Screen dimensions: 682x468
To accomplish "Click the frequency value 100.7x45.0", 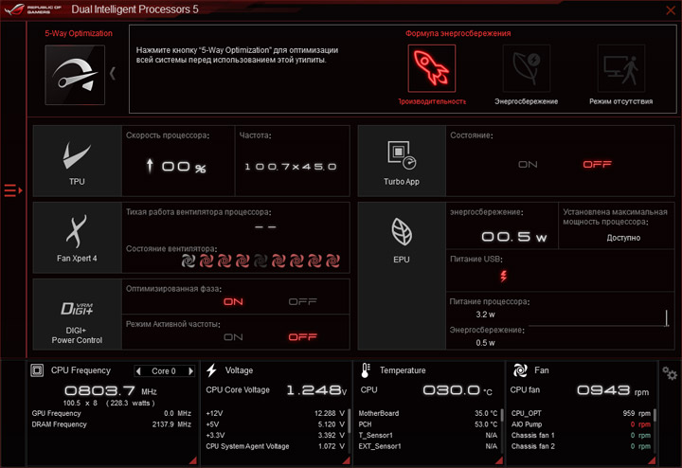I will click(x=291, y=167).
